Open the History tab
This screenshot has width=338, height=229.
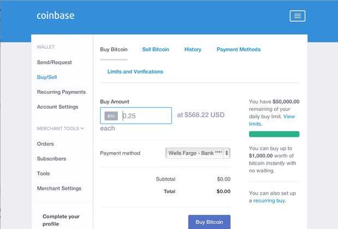tap(192, 50)
